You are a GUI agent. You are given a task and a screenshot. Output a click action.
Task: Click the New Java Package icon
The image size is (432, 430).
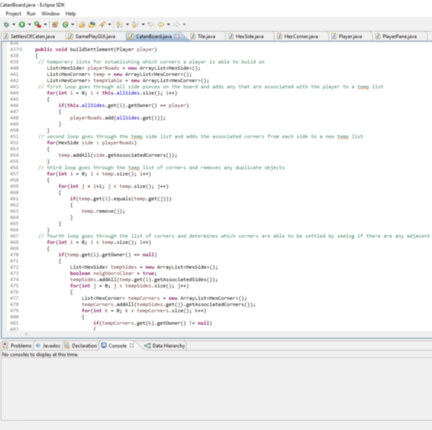(x=55, y=24)
